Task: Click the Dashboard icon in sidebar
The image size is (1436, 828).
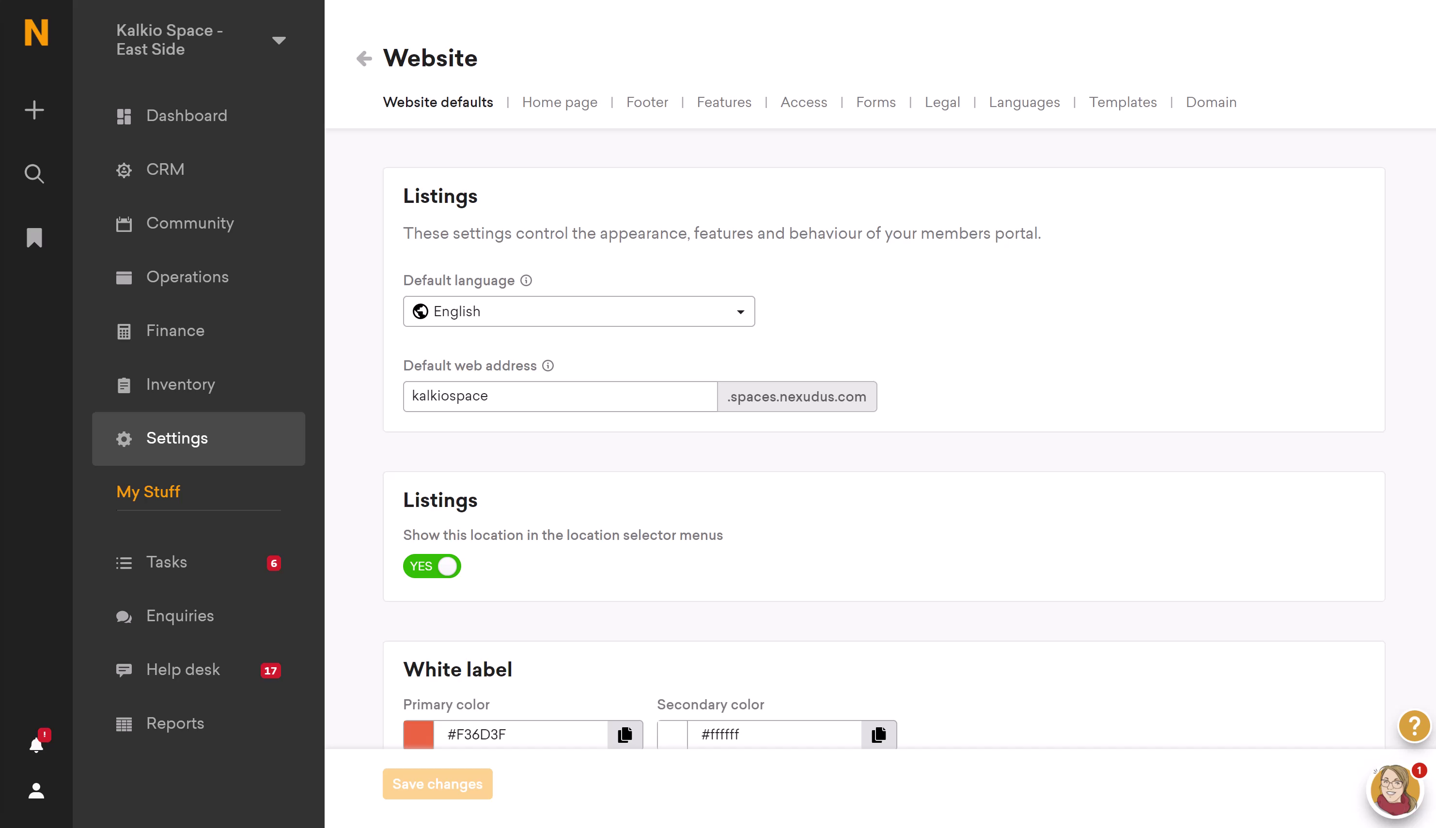Action: (123, 115)
